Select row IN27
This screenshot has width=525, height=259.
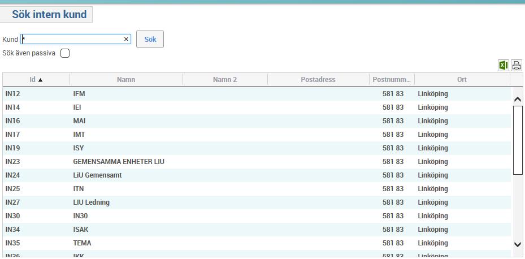point(257,202)
